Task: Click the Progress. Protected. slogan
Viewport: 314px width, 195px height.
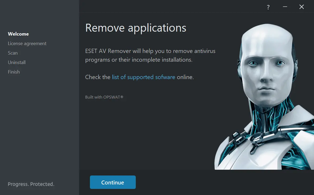Action: (31, 184)
